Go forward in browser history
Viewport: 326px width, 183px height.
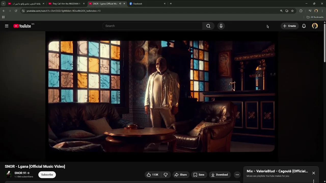point(10,11)
